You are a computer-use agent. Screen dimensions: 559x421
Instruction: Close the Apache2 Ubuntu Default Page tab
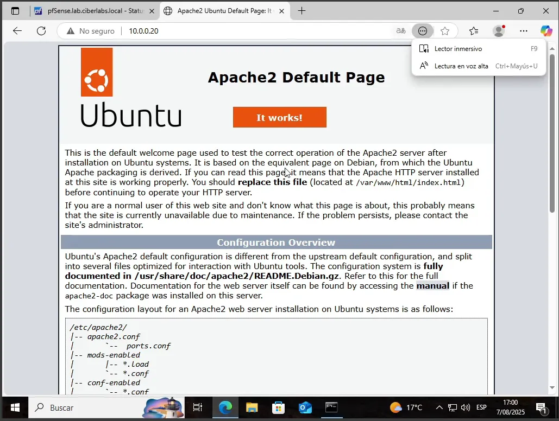click(x=281, y=11)
